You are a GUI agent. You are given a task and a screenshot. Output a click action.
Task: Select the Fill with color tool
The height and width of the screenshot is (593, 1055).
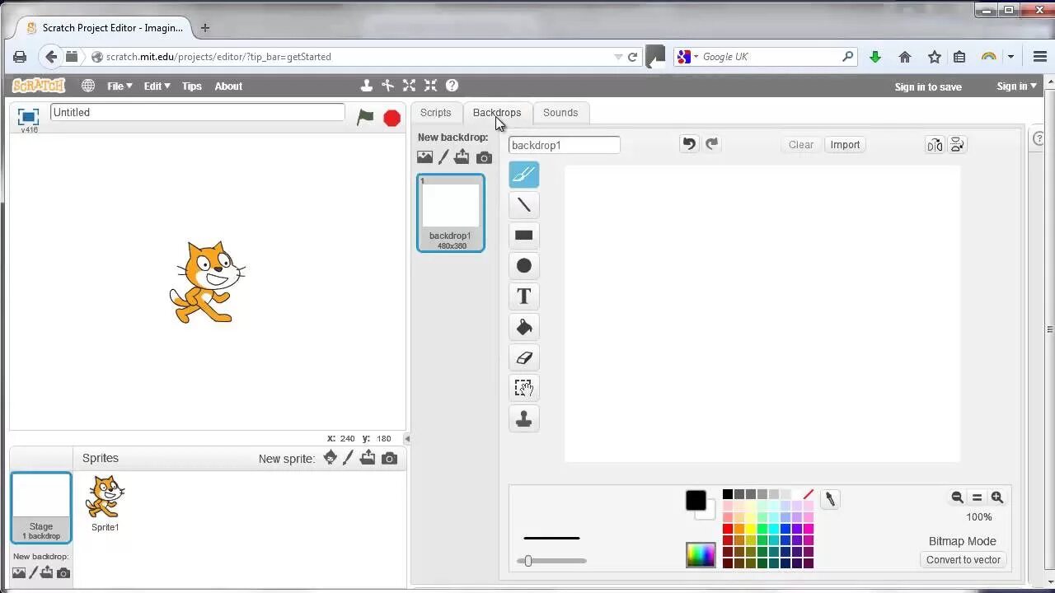click(x=523, y=326)
